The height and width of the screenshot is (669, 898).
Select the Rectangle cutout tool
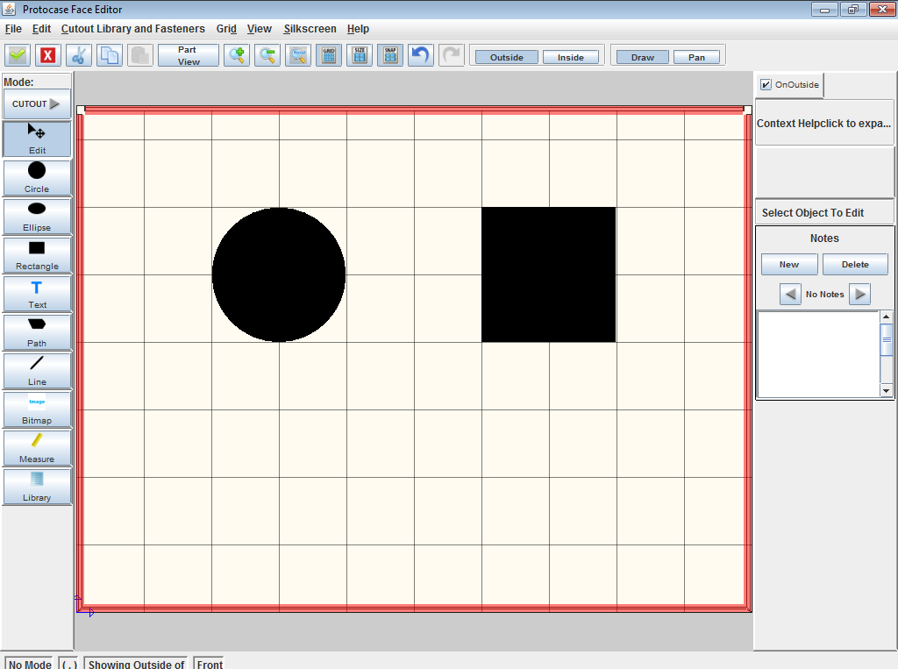[x=37, y=255]
